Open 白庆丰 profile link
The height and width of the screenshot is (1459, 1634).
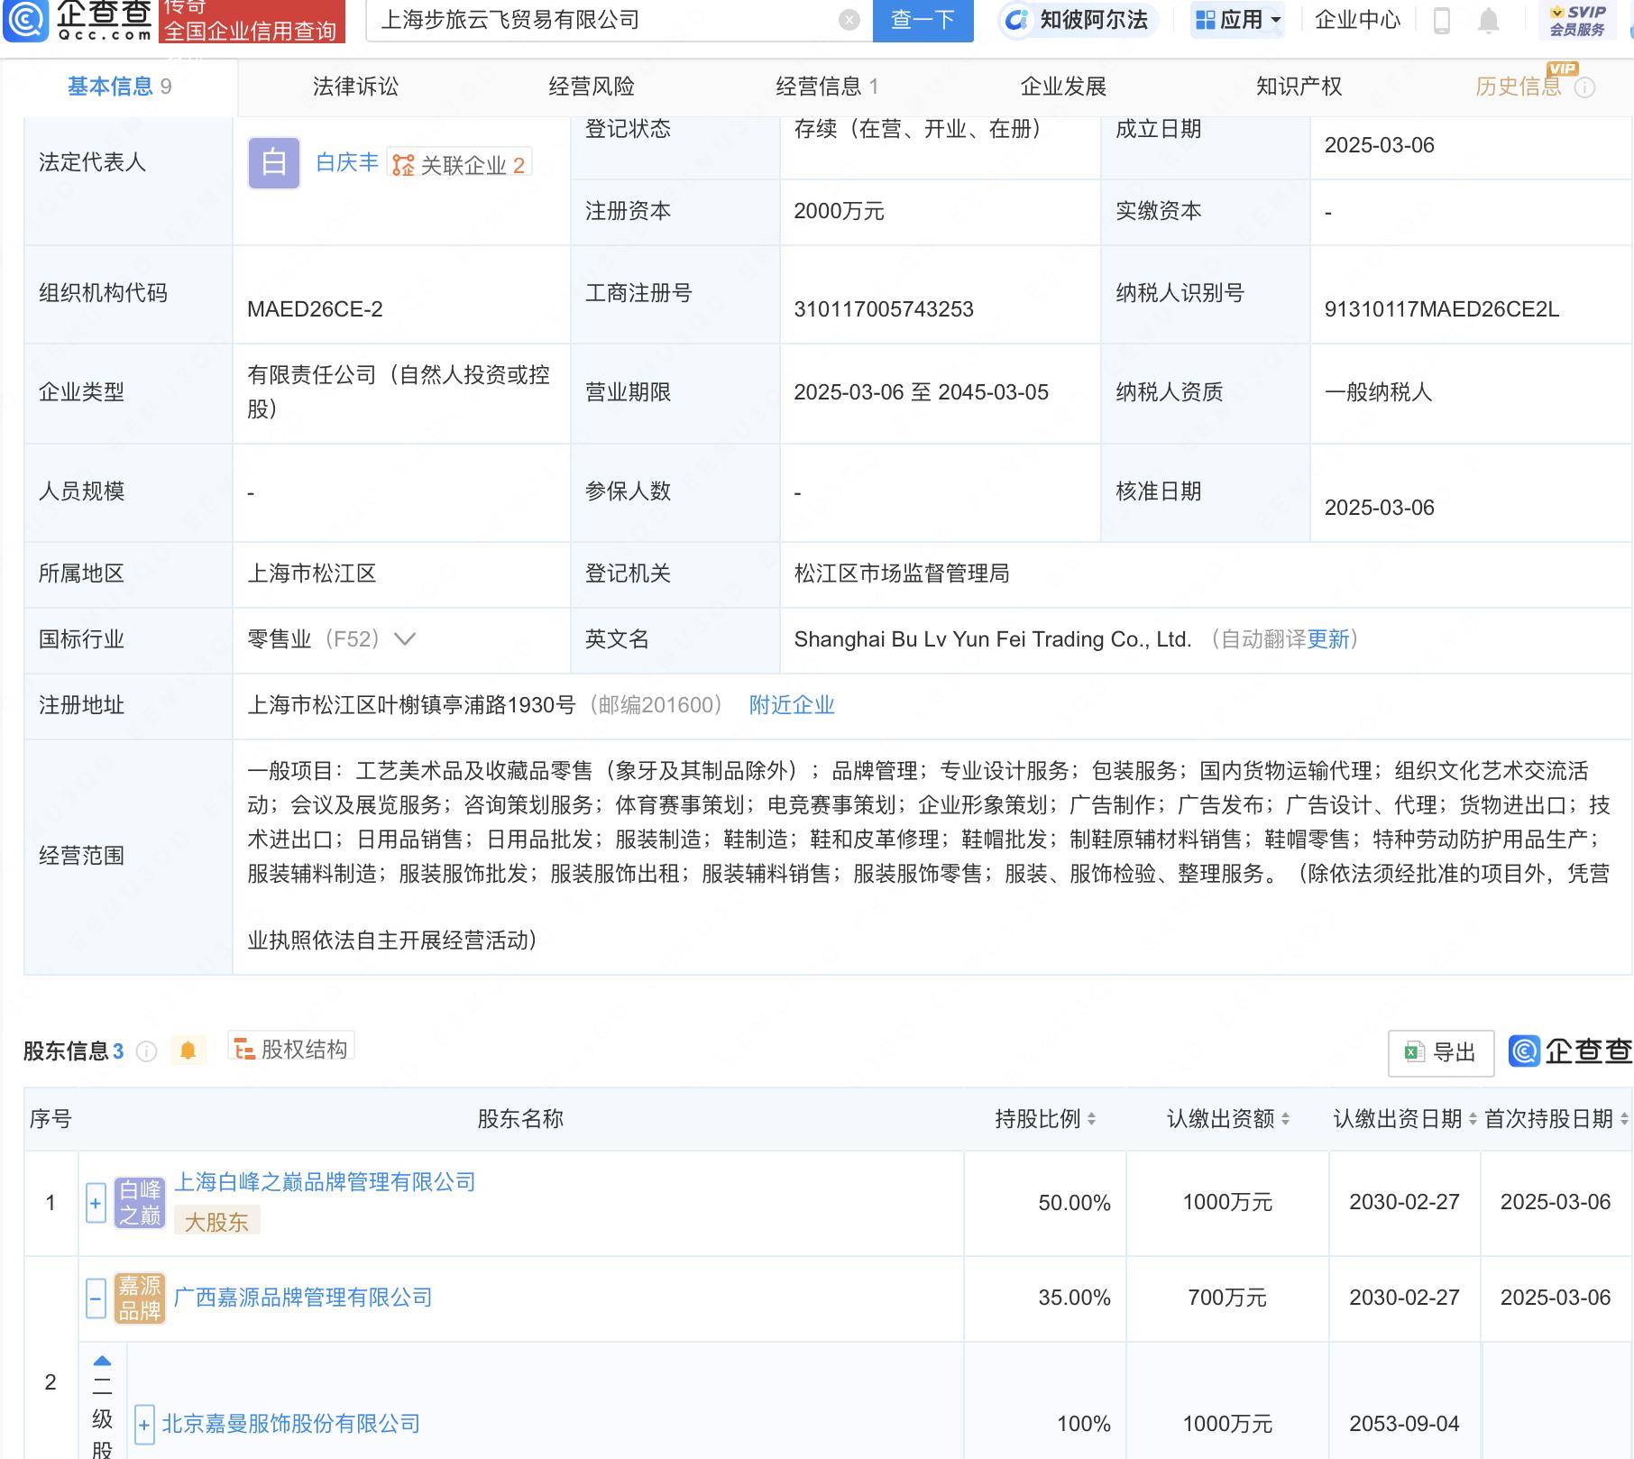coord(347,163)
